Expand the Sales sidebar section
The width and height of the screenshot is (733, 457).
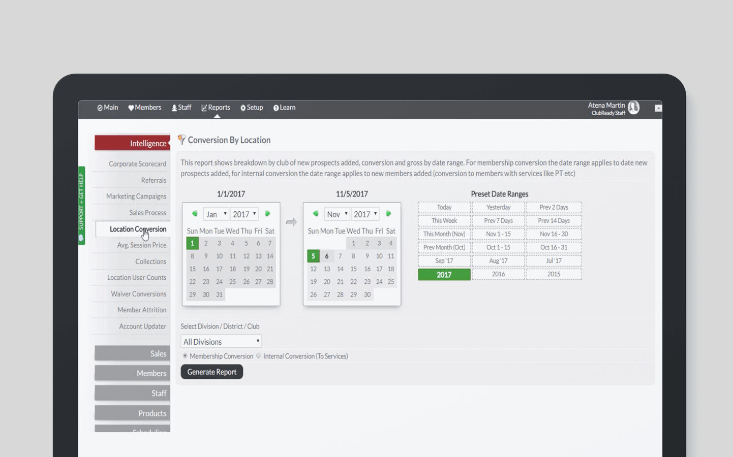coord(132,353)
